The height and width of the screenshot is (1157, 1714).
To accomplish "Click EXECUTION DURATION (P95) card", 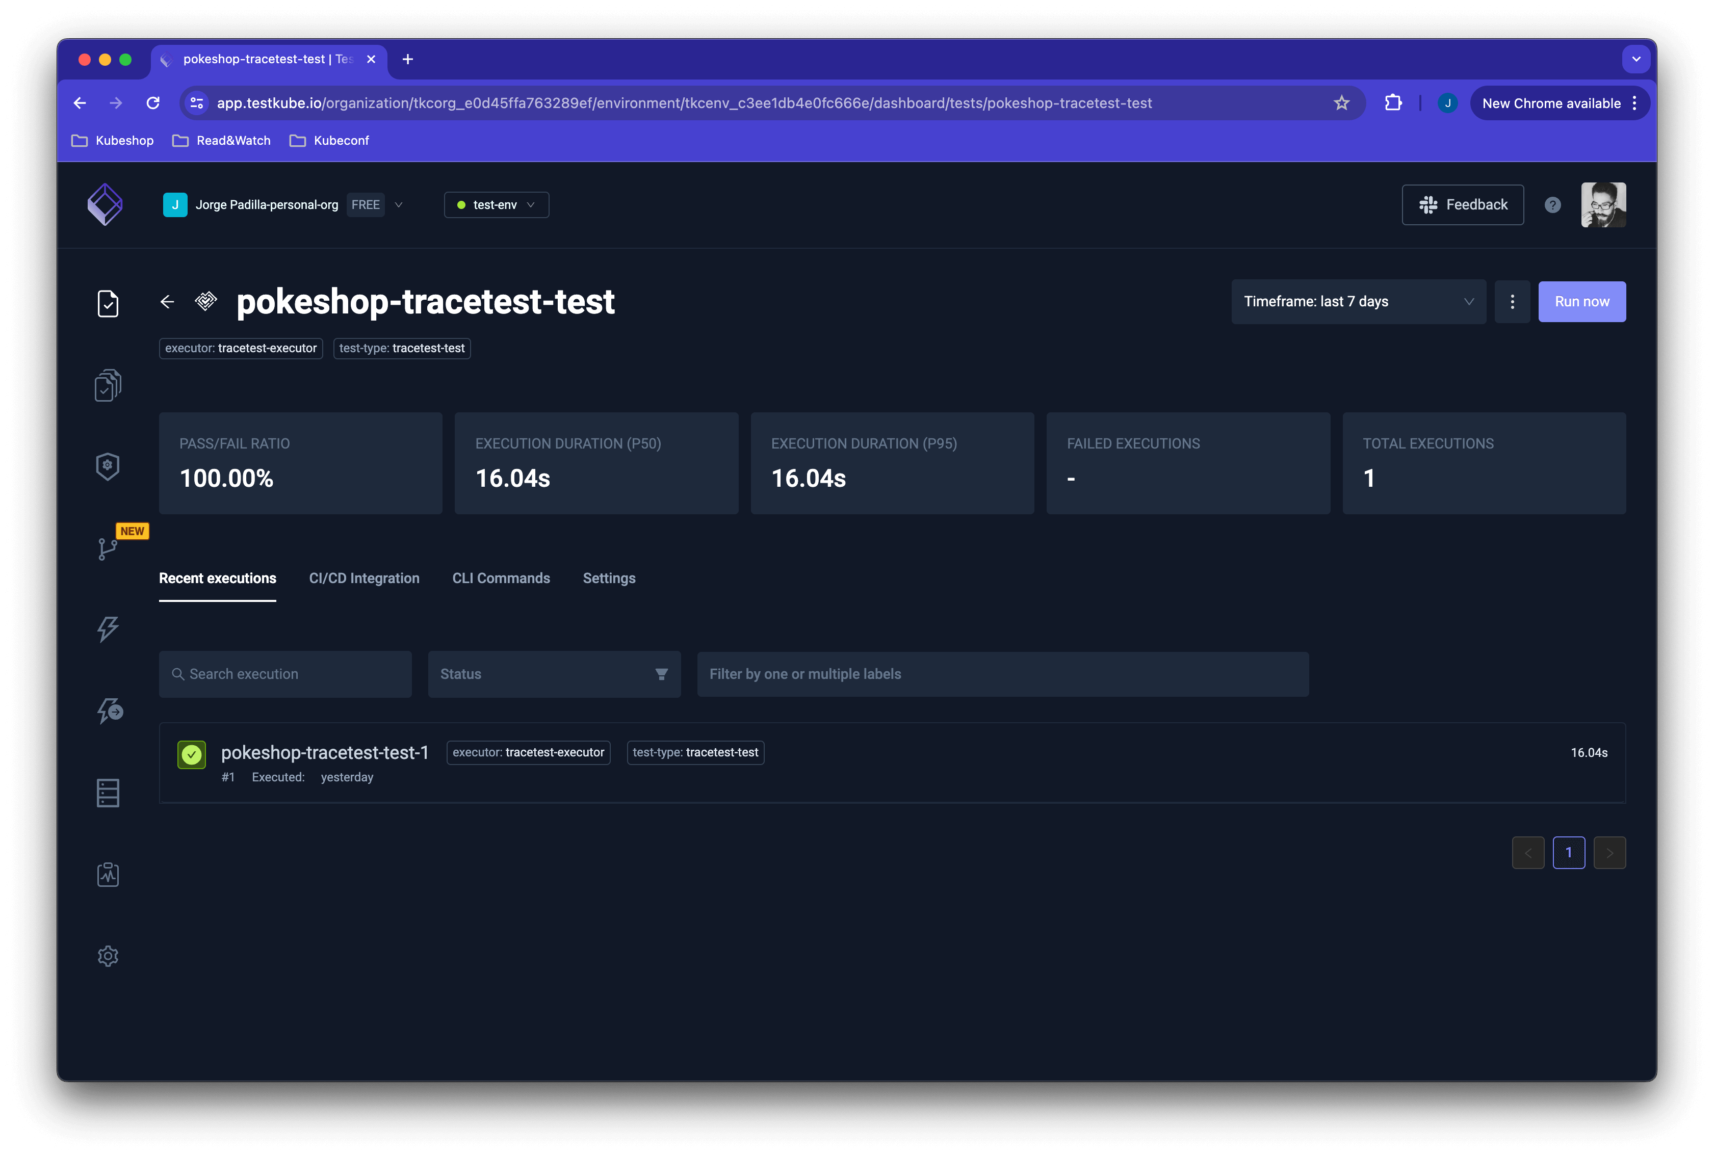I will [x=892, y=463].
